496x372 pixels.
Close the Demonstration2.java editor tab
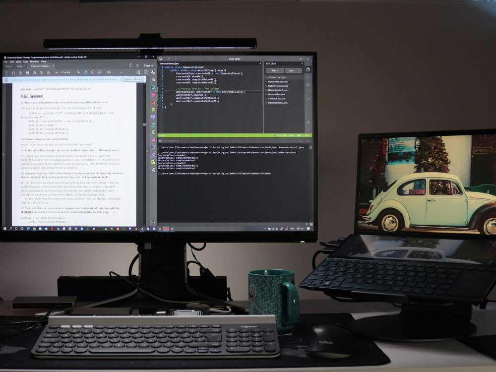260,63
